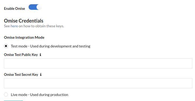Screen dimensions: 195x101
Task: Click the word 'See' before the here link
Action: click(7, 26)
